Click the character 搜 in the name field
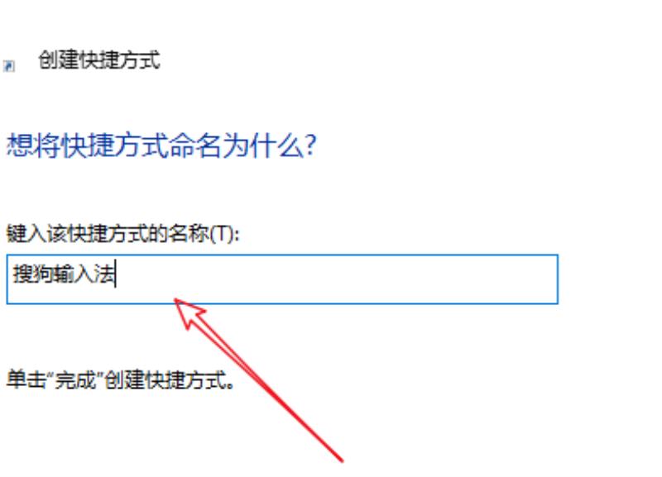The height and width of the screenshot is (477, 662). tap(23, 274)
